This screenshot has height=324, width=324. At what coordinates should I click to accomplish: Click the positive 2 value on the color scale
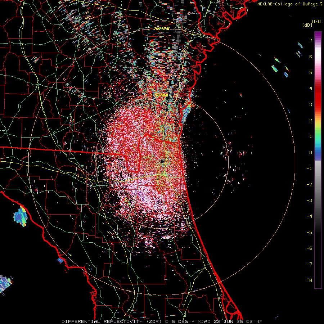point(311,121)
